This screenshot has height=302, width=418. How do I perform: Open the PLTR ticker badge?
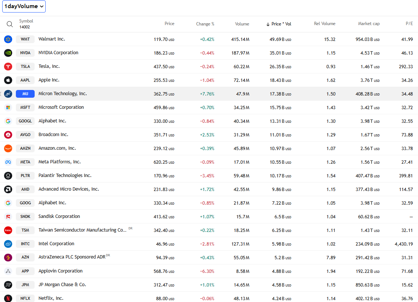25,176
